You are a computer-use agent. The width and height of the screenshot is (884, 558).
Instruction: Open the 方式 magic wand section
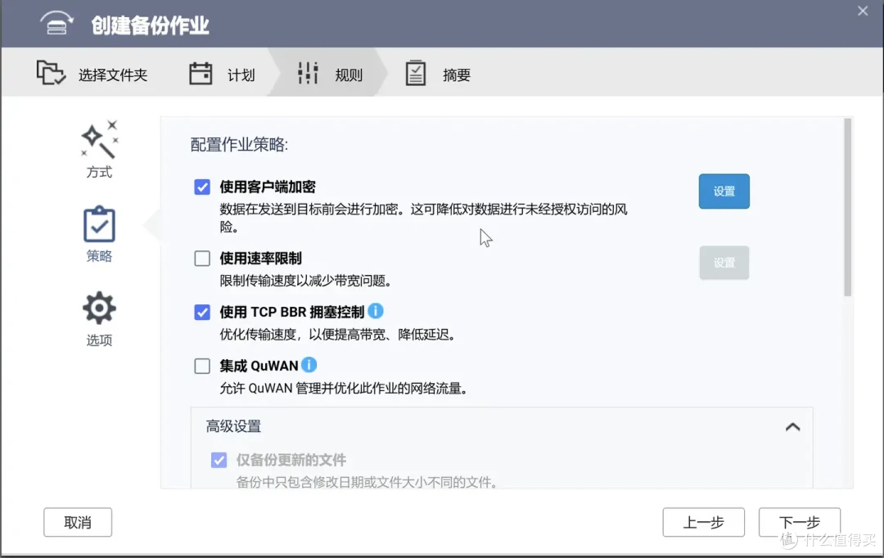[99, 139]
